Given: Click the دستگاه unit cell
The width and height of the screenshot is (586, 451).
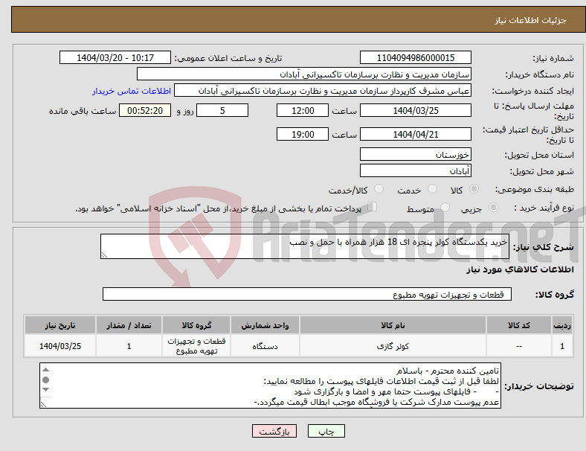Looking at the screenshot, I should click(265, 346).
